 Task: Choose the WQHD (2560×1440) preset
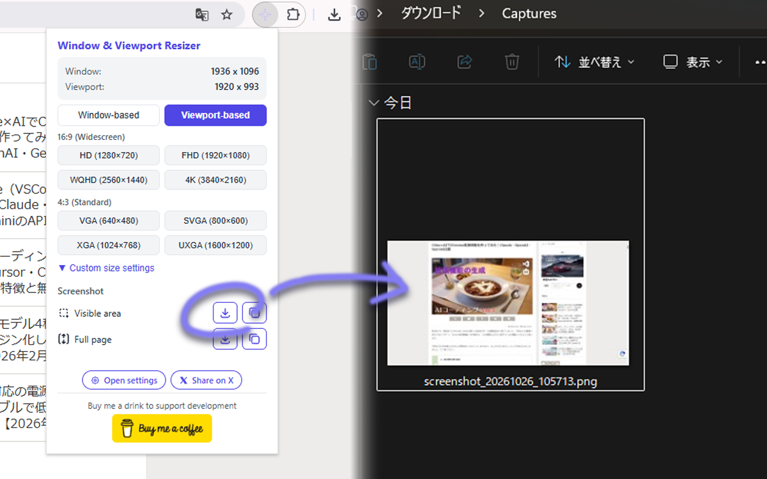[x=109, y=180]
